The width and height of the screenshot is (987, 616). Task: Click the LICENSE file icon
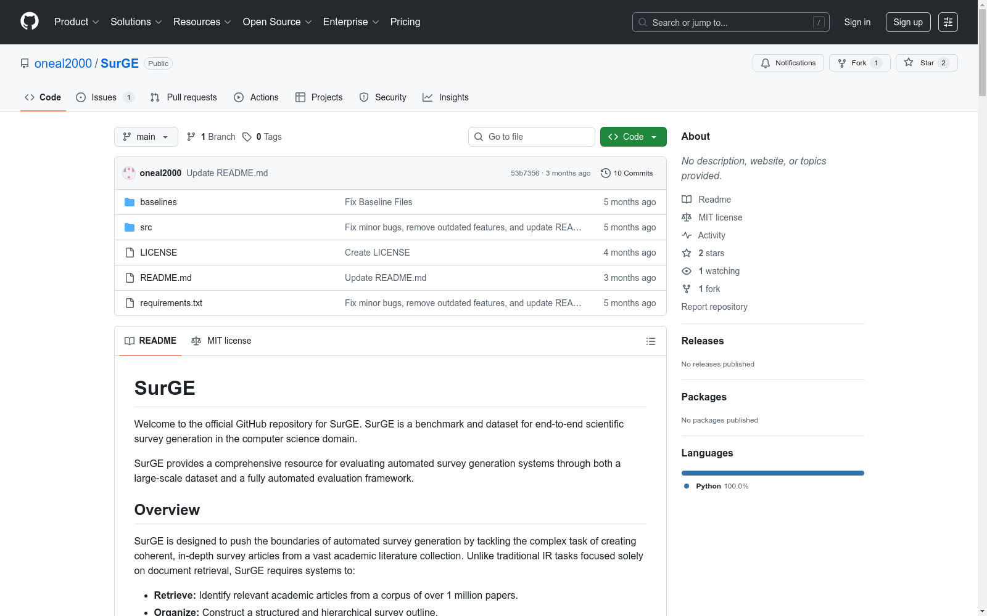(x=130, y=253)
